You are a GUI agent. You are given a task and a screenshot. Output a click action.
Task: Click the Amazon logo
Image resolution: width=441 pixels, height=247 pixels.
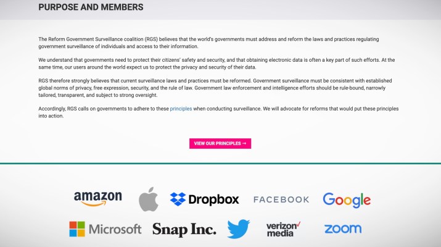point(98,199)
